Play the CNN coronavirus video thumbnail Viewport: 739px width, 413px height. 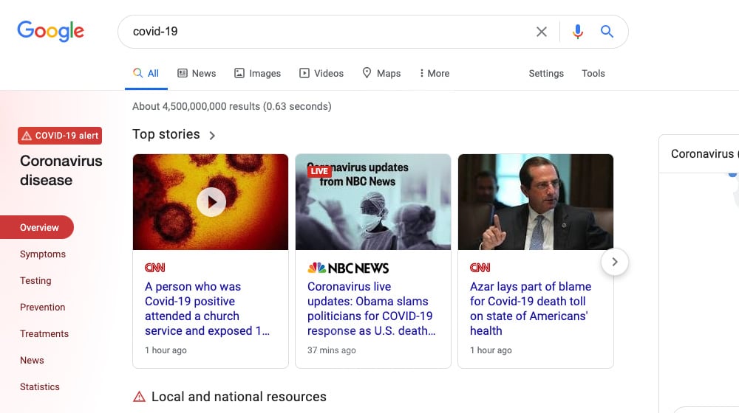pos(211,202)
